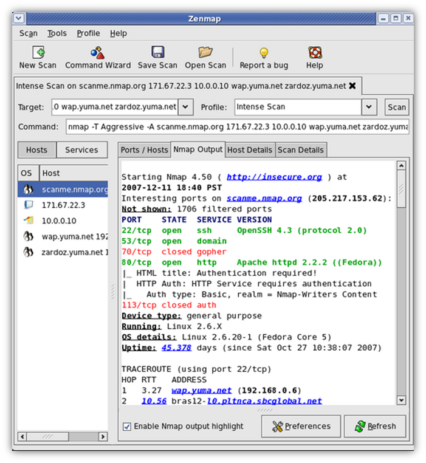This screenshot has height=463, width=426.
Task: Click penguin icon beside wap.yuma.net
Action: tap(29, 236)
